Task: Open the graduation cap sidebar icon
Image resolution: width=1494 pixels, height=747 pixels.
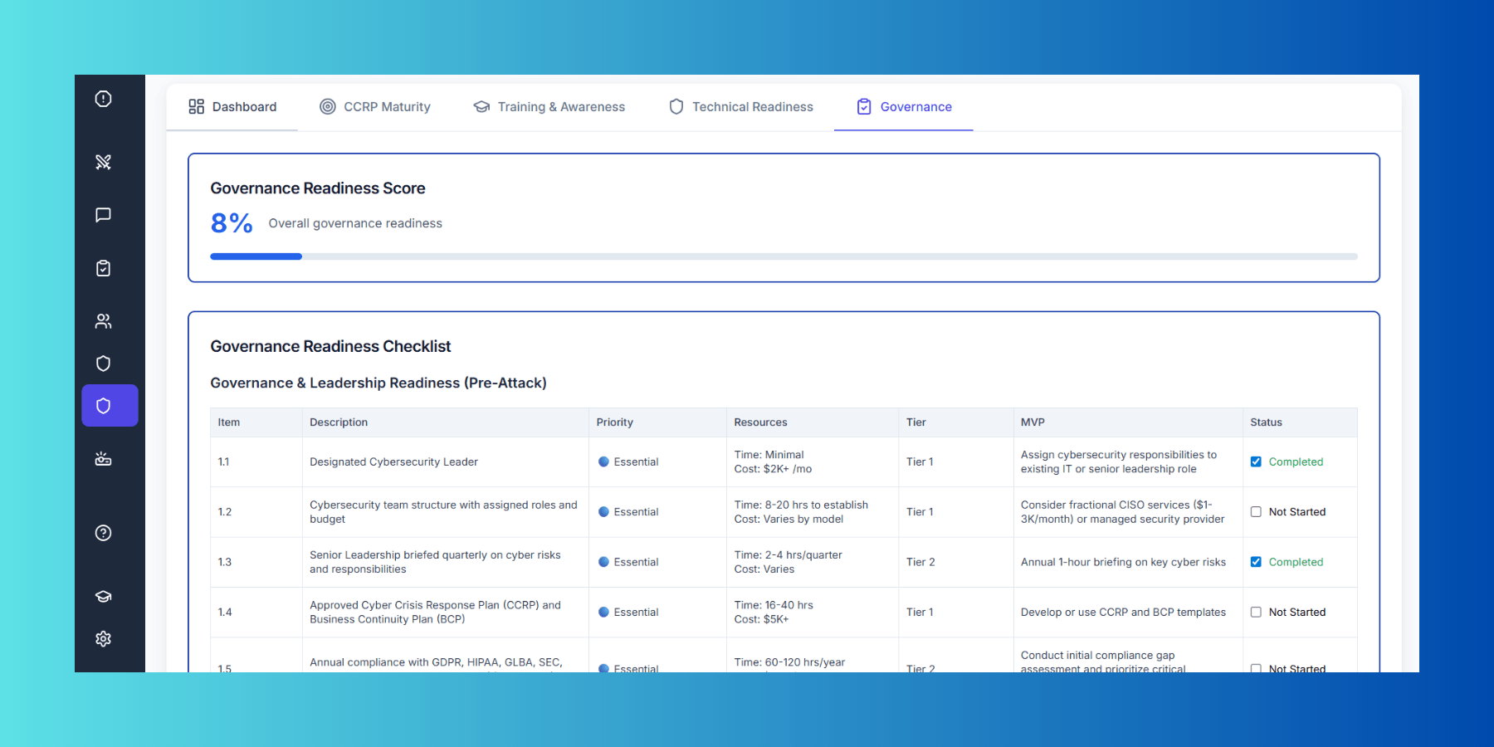Action: (x=103, y=596)
